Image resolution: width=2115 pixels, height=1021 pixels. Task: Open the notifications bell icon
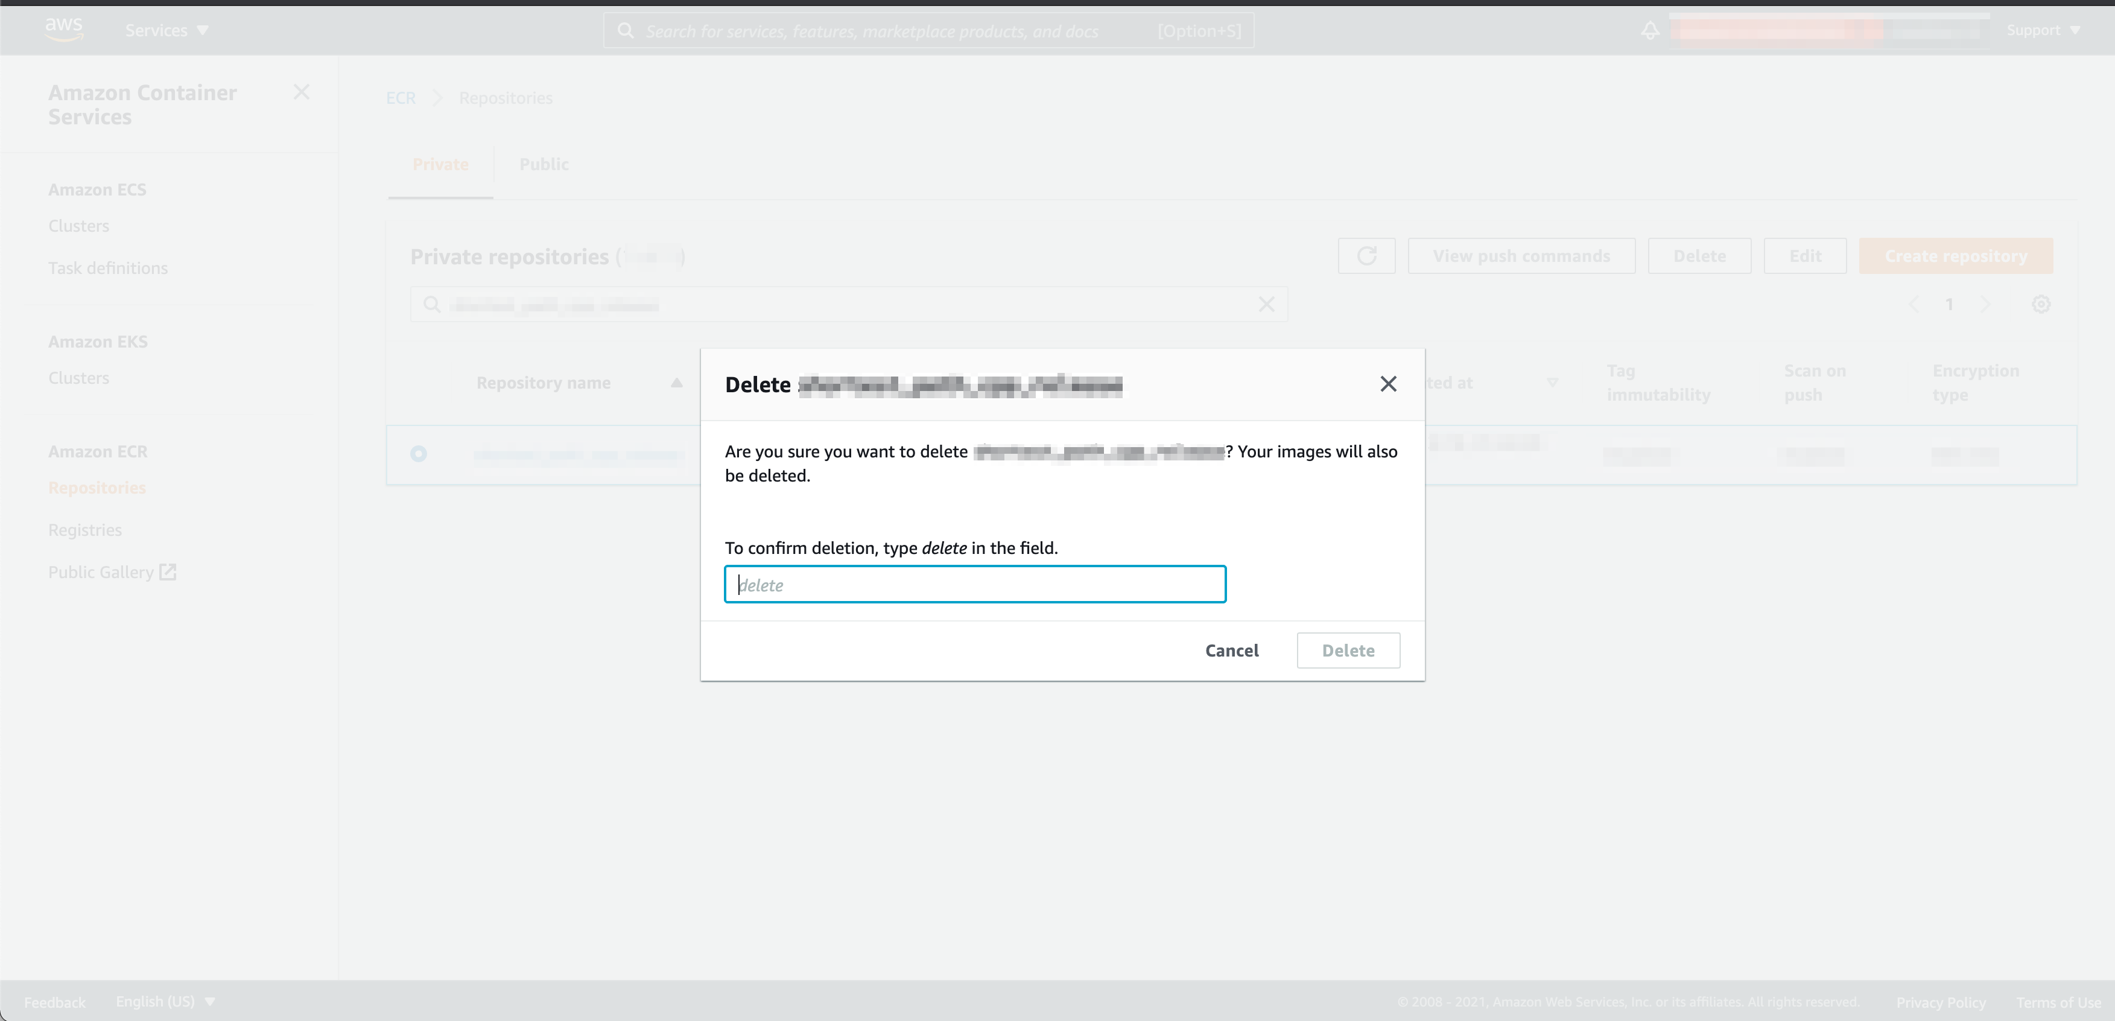point(1649,30)
